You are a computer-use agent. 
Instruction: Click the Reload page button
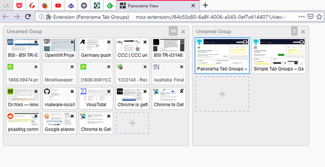(x=28, y=17)
